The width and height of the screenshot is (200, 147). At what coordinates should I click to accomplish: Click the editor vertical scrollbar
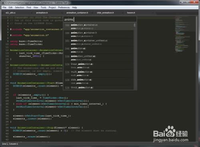pos(197,79)
